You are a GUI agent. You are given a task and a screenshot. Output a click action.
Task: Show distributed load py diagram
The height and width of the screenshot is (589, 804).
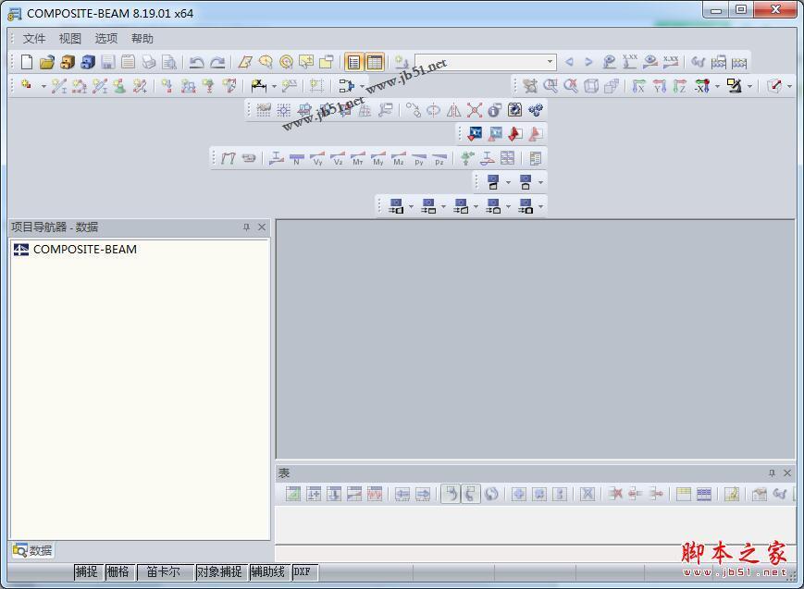(419, 158)
